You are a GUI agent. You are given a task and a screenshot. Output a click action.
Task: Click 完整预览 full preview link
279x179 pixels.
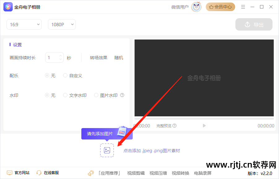pyautogui.click(x=164, y=126)
